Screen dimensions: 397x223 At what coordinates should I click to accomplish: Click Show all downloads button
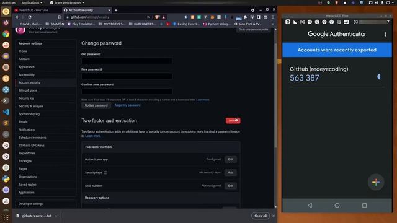pyautogui.click(x=261, y=216)
